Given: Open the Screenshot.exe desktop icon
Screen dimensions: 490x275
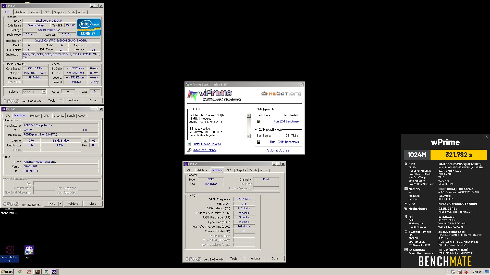Looking at the screenshot, I should [9, 254].
